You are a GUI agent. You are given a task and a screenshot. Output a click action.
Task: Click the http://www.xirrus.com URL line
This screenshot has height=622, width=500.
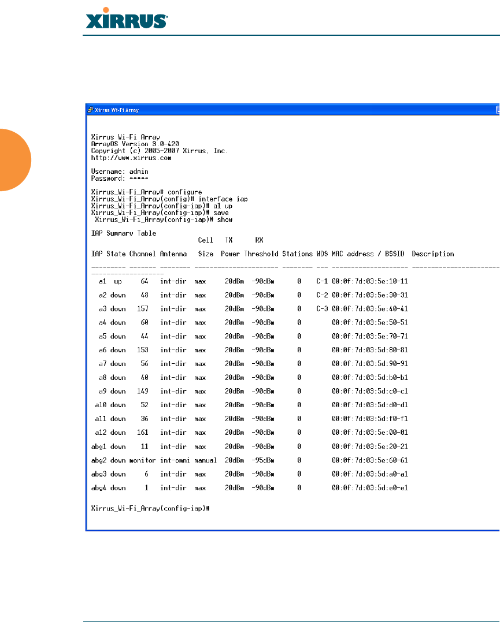pos(131,158)
